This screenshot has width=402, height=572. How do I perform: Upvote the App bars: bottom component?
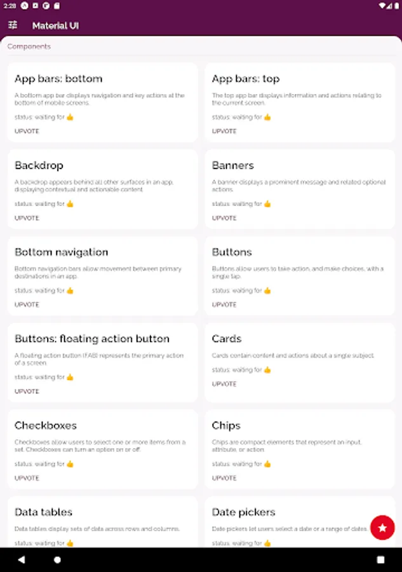[27, 132]
